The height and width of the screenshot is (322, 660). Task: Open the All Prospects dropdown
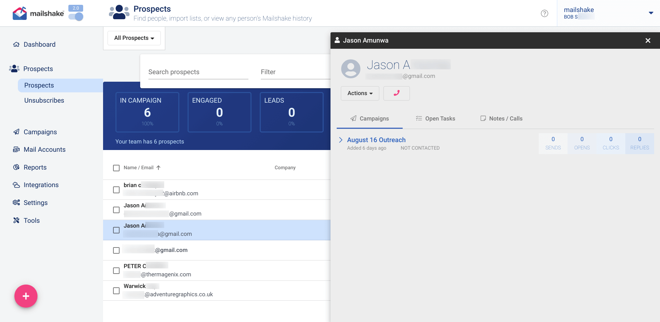point(134,38)
